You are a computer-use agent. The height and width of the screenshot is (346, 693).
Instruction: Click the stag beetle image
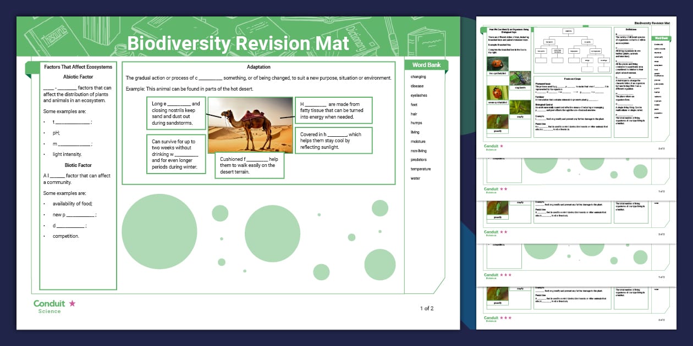point(521,79)
